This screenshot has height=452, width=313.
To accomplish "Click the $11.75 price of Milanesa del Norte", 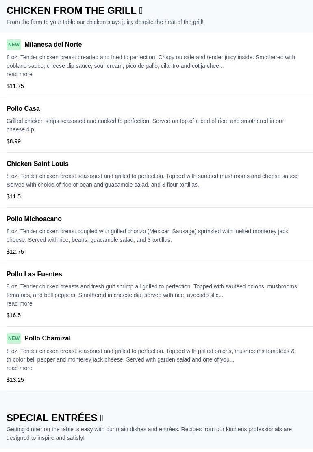I will tap(15, 86).
